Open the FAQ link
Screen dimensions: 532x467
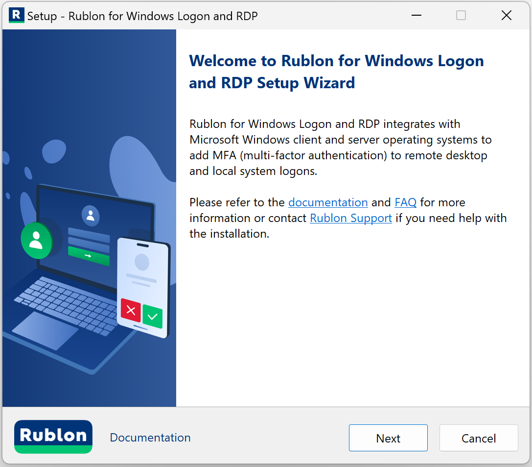[x=405, y=202]
